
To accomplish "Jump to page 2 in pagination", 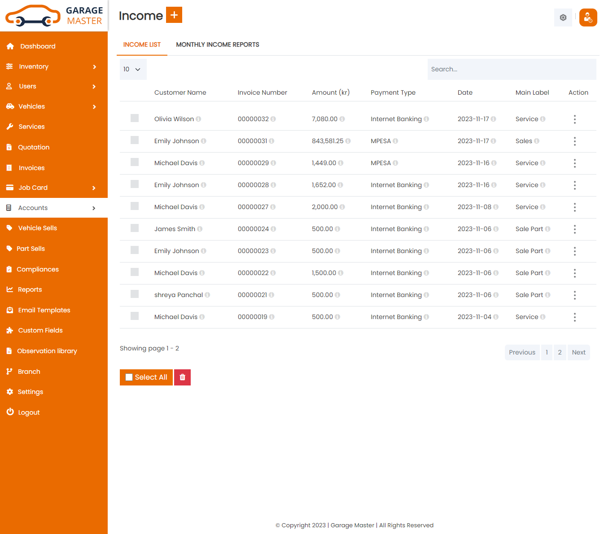I will click(x=560, y=352).
